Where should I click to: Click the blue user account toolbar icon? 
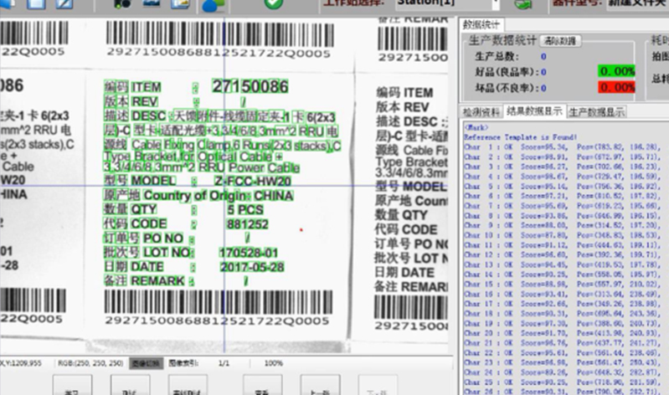(x=213, y=5)
